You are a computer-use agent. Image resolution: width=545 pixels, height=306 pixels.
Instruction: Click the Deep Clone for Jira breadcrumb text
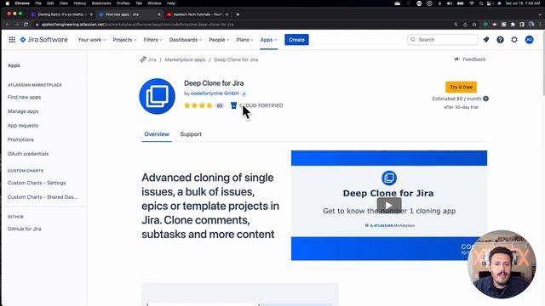[236, 59]
